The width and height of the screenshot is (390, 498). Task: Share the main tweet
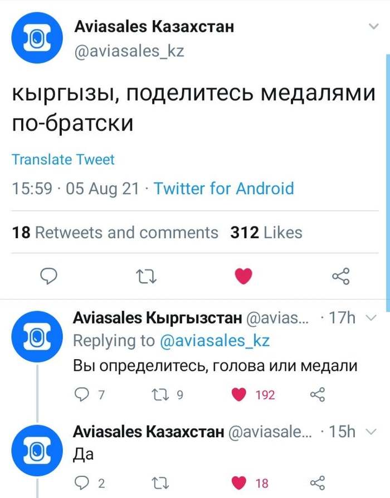(340, 275)
